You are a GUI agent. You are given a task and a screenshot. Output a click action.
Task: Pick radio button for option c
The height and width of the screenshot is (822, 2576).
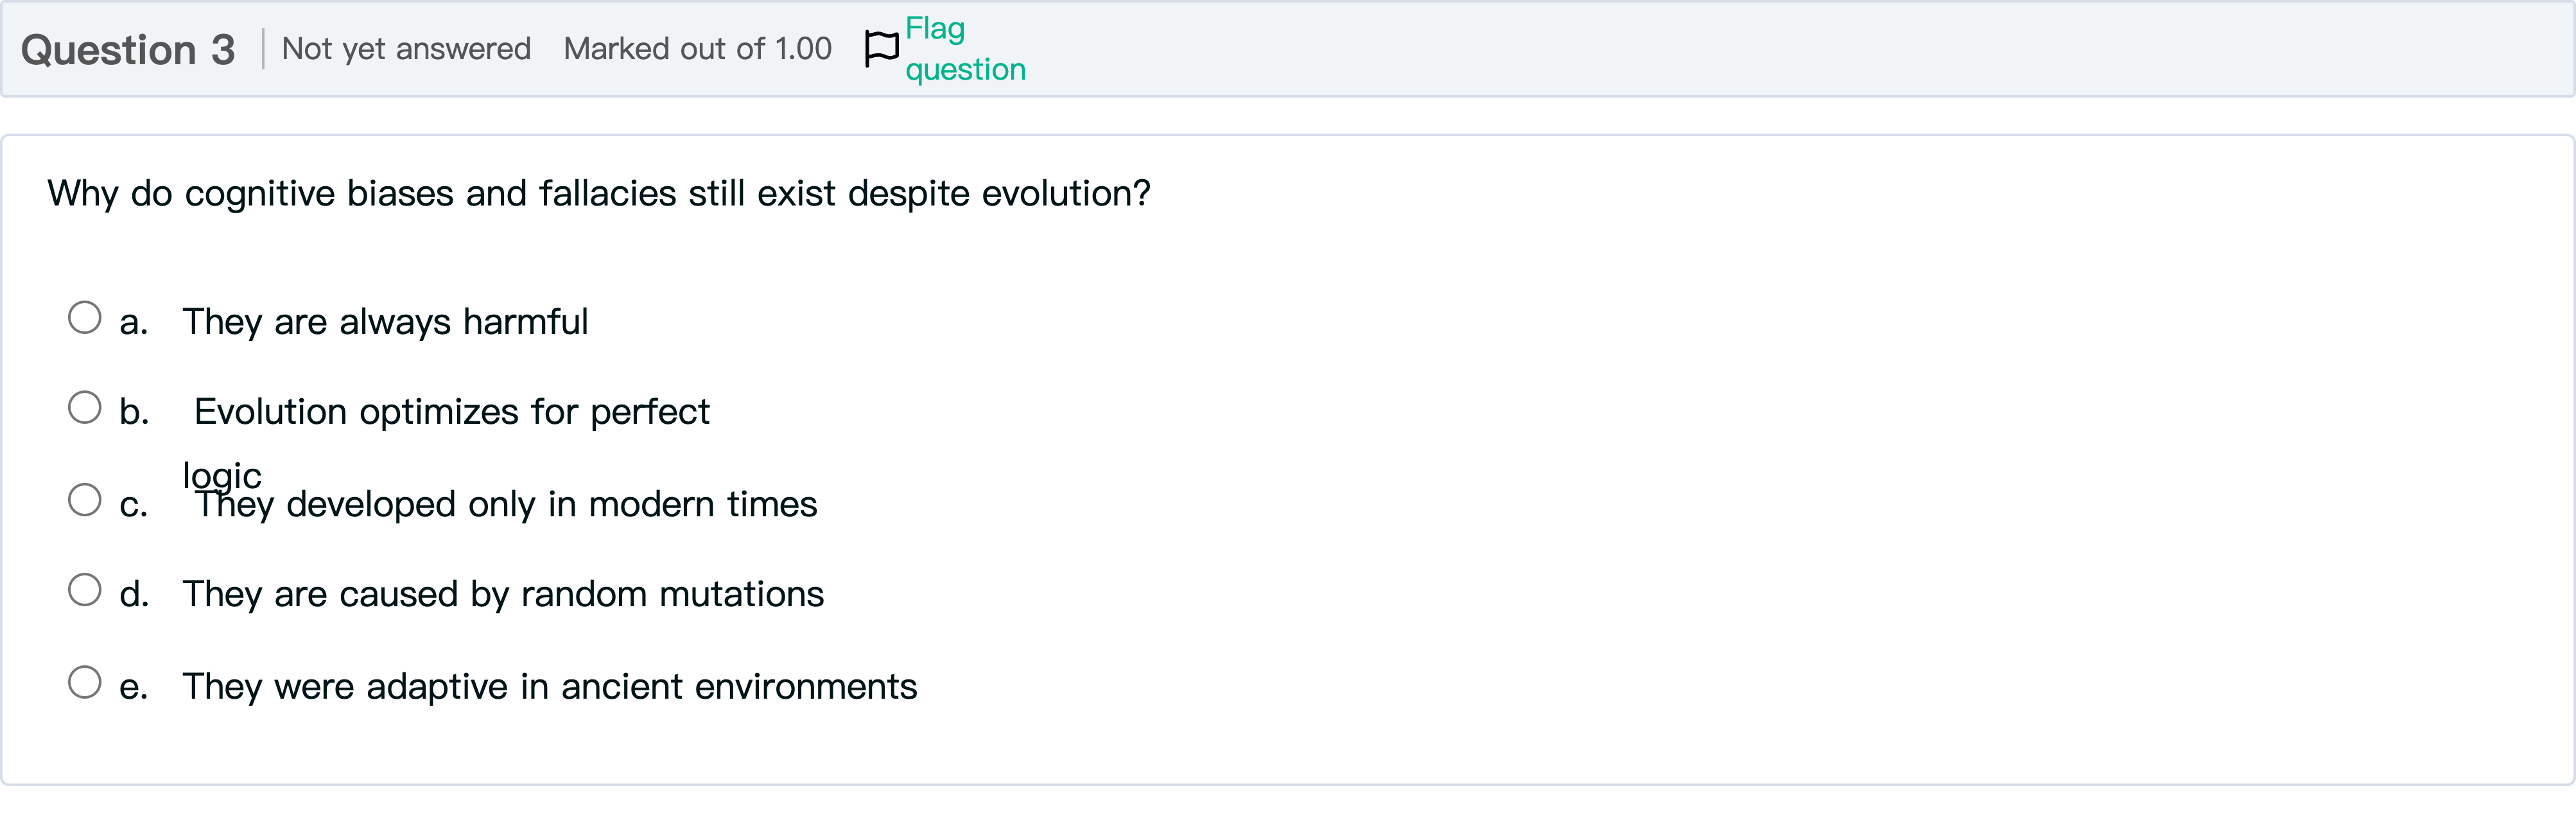(x=85, y=500)
